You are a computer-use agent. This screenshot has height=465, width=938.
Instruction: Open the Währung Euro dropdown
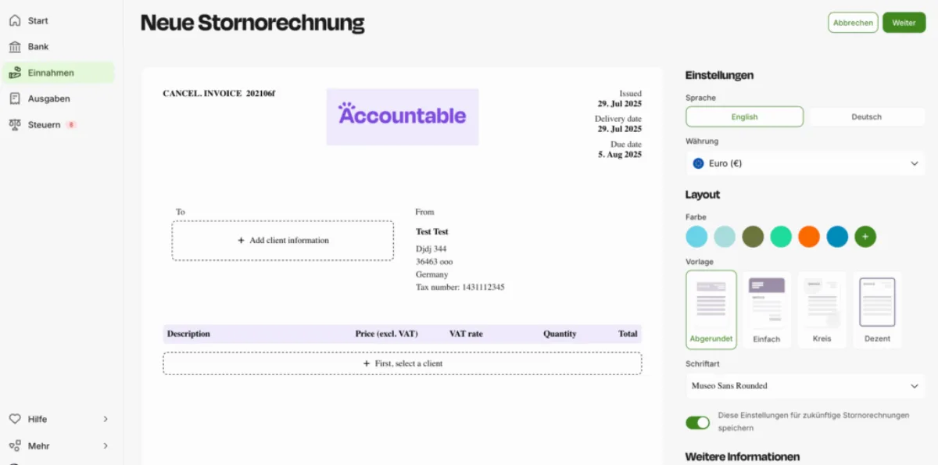click(805, 163)
